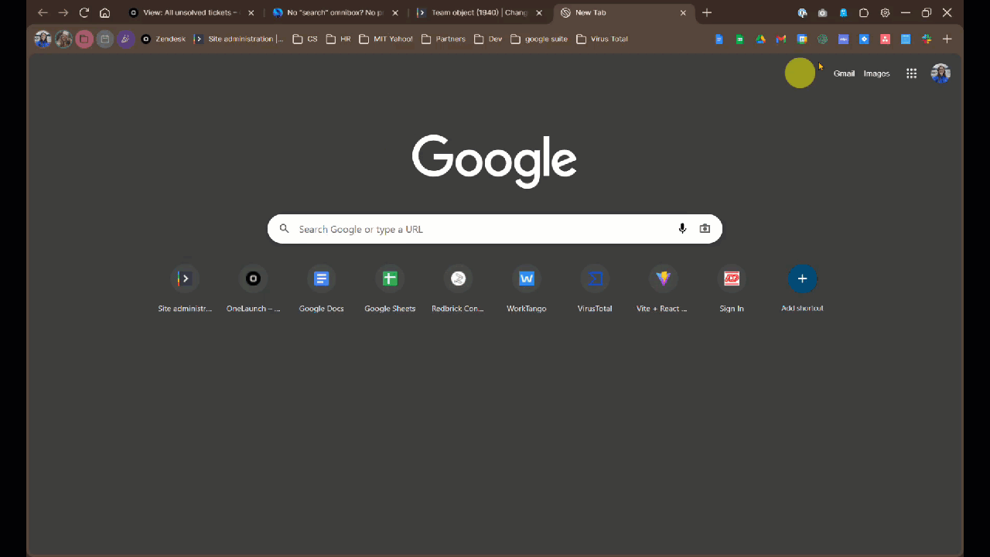Open the blue ghost extension icon
990x557 pixels.
(x=843, y=13)
